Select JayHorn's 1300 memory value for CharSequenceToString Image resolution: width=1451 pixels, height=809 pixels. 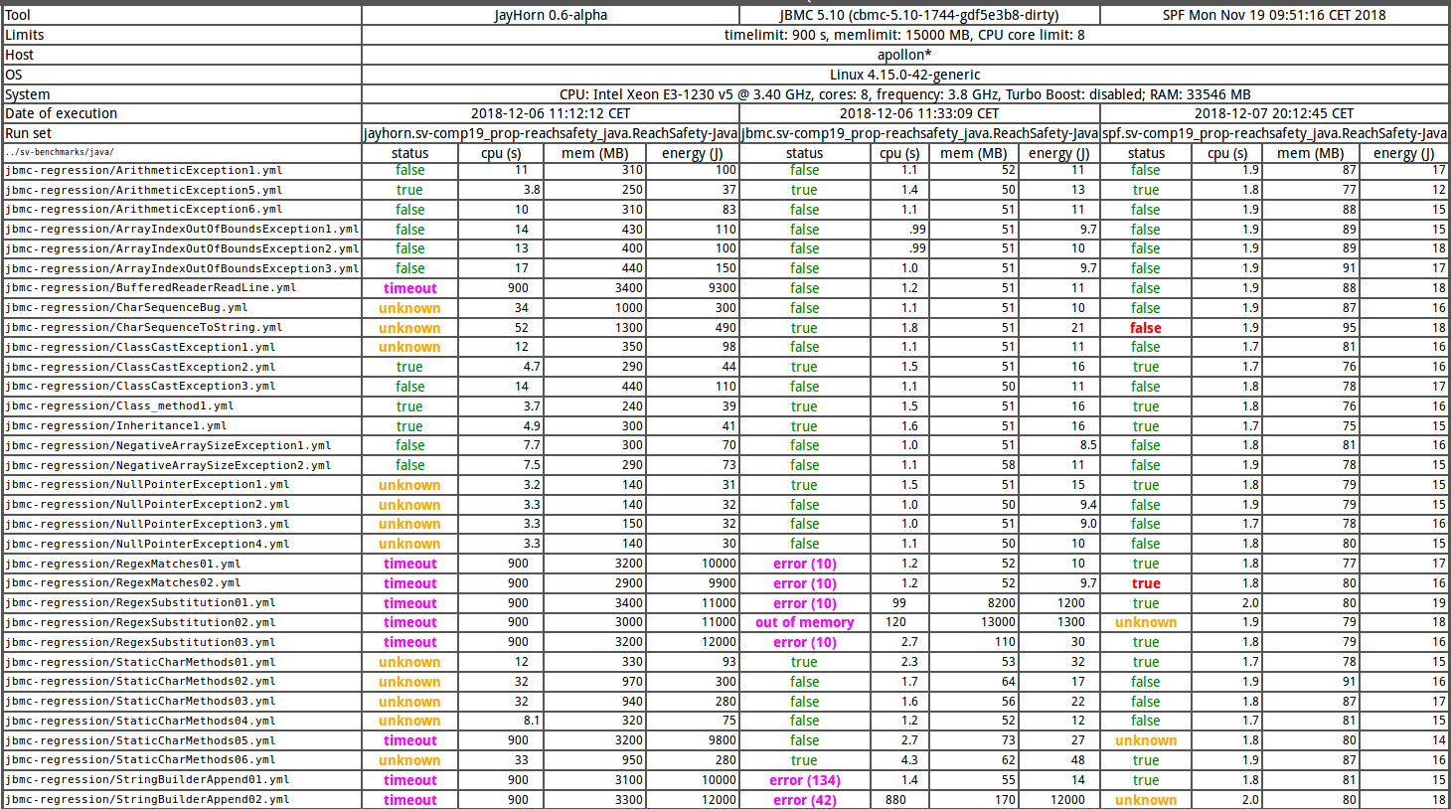point(628,328)
